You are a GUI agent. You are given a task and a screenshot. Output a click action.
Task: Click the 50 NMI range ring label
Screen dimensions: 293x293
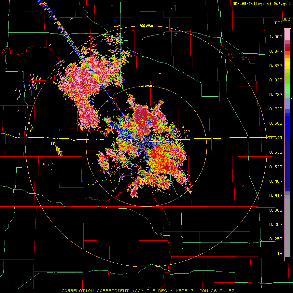(146, 86)
